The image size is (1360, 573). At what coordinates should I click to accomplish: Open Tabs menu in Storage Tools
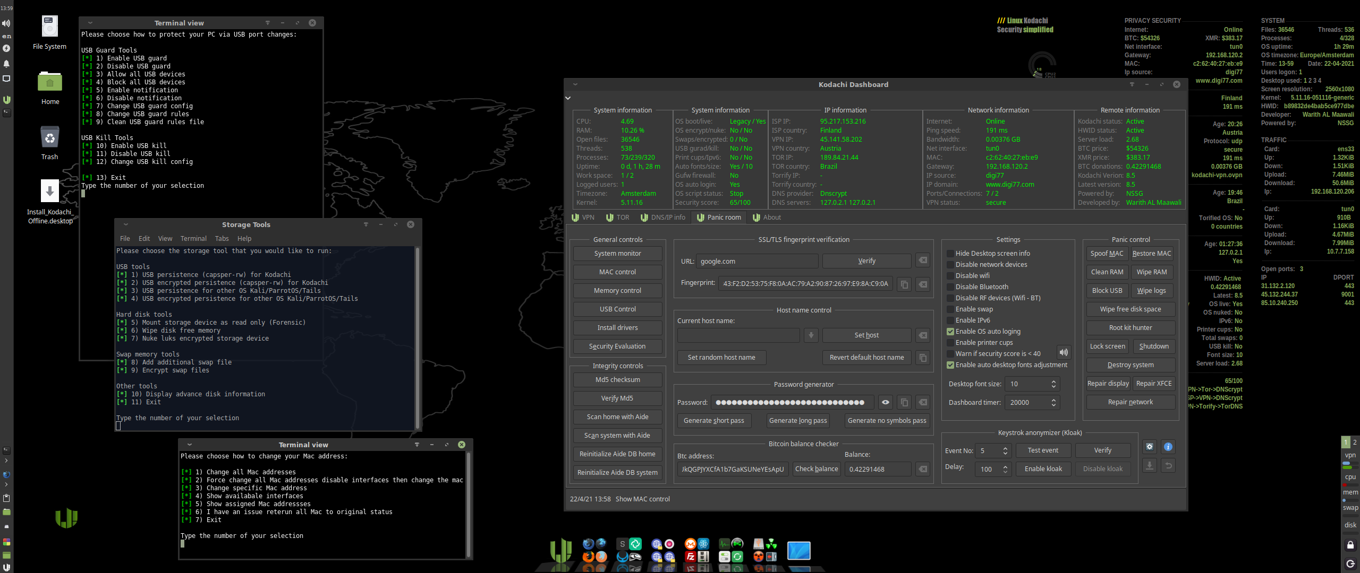pos(222,239)
